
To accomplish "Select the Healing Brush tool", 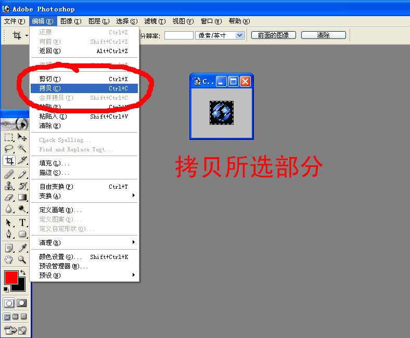I will (9, 174).
